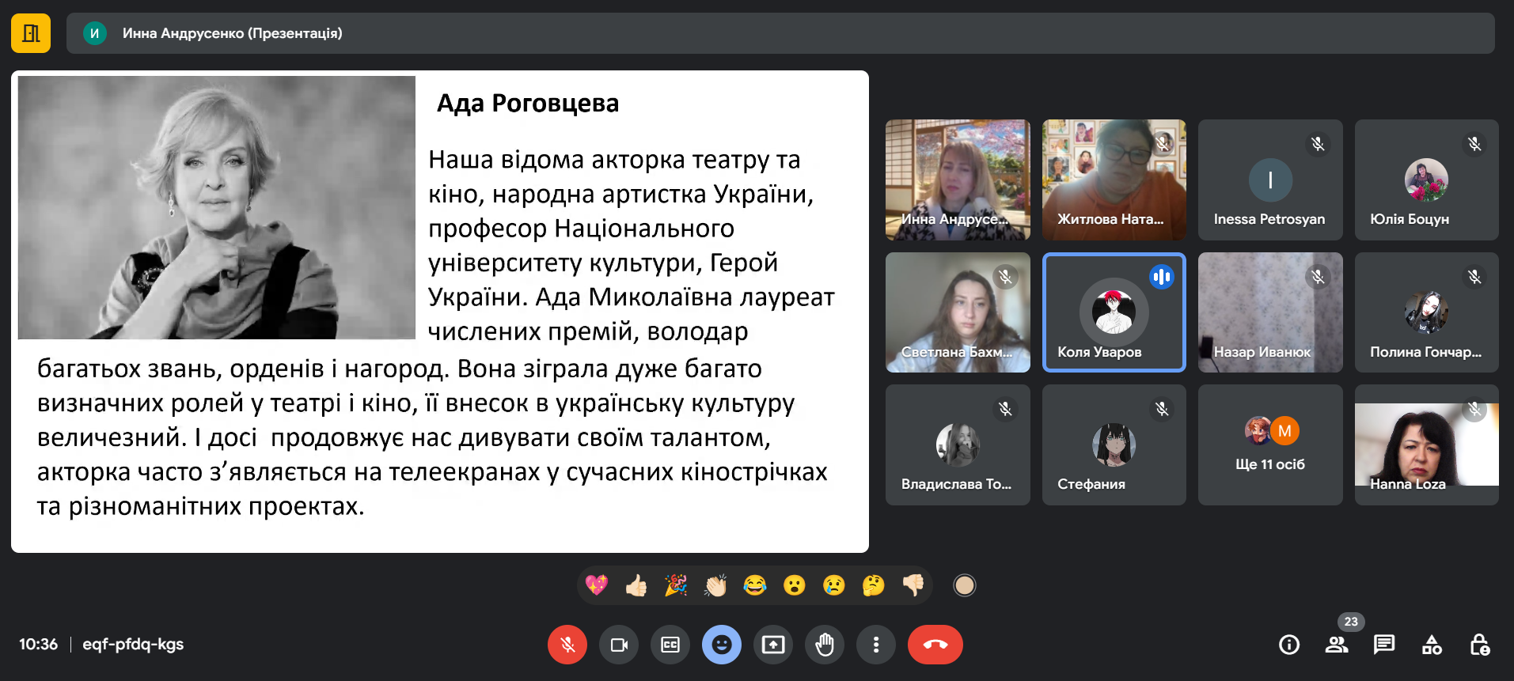Raise your hand

pyautogui.click(x=825, y=645)
